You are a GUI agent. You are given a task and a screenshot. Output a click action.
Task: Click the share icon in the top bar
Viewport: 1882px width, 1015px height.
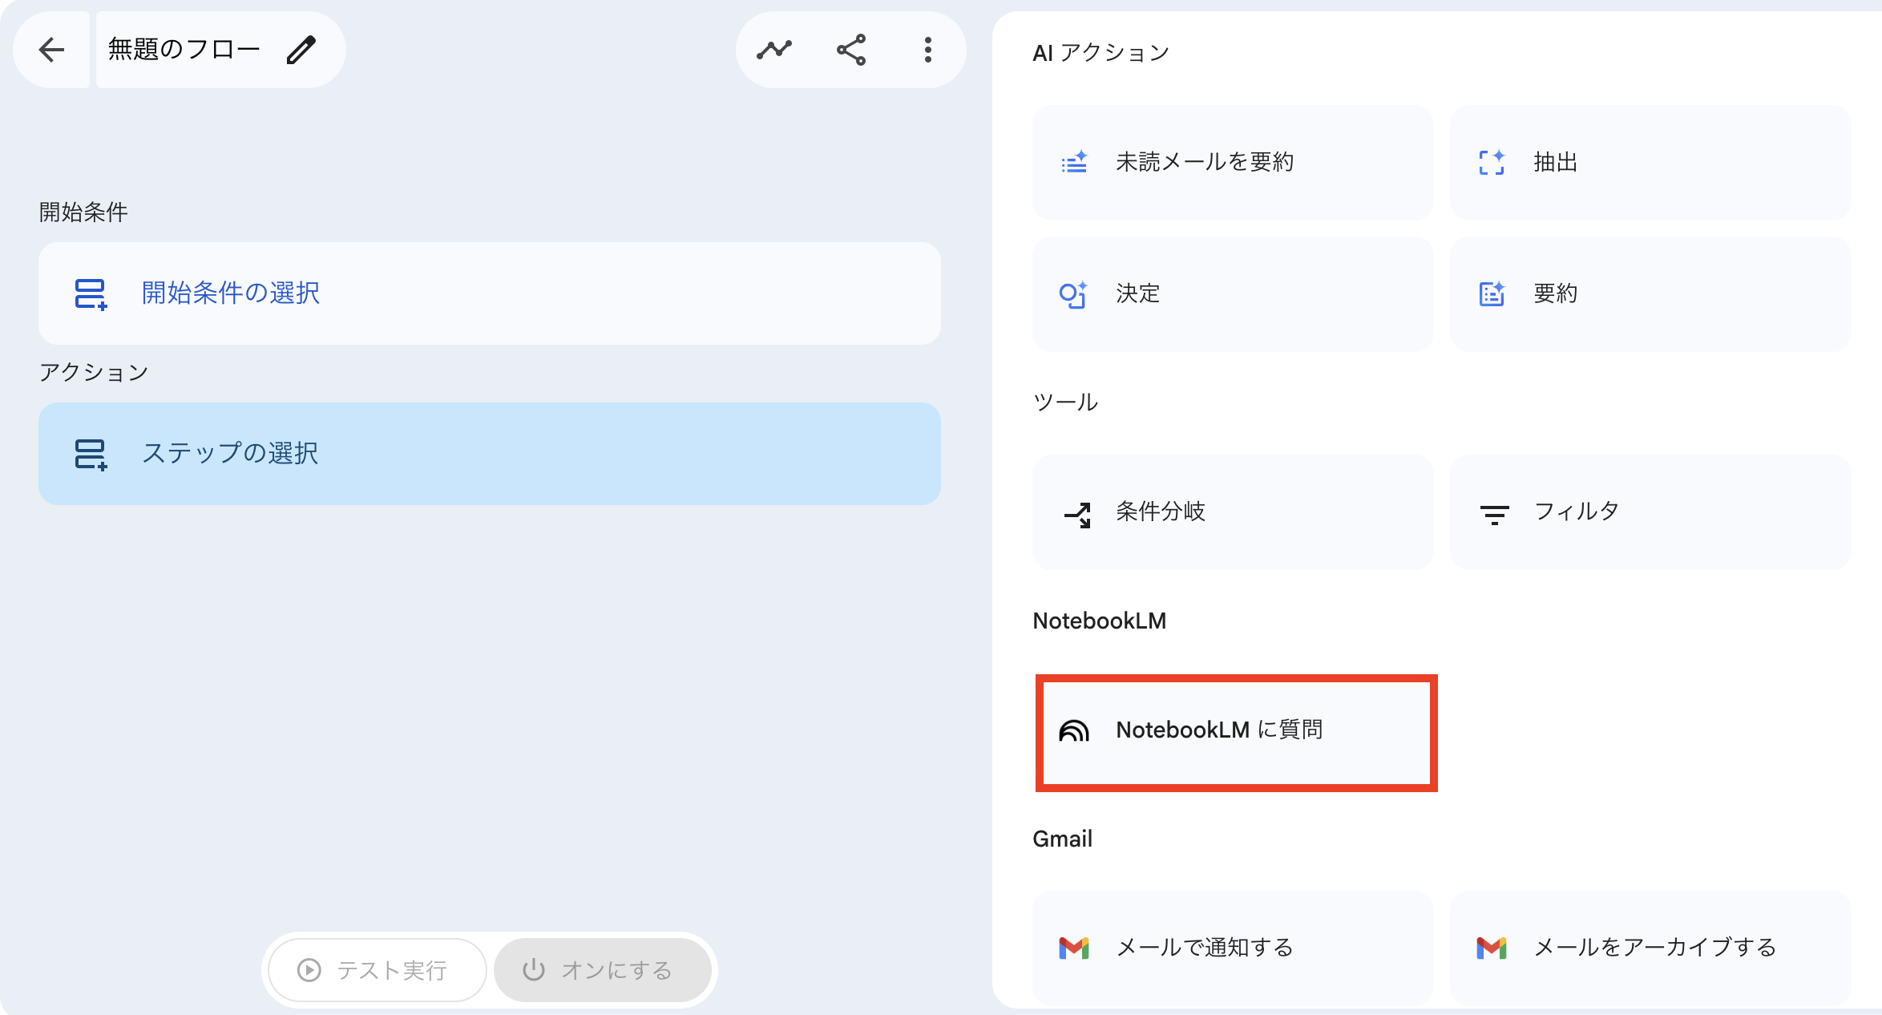pyautogui.click(x=851, y=50)
